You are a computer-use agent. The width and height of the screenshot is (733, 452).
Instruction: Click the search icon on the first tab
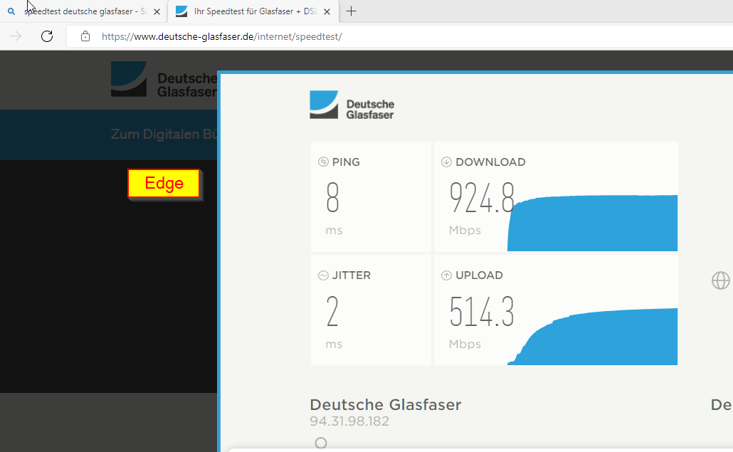(11, 11)
